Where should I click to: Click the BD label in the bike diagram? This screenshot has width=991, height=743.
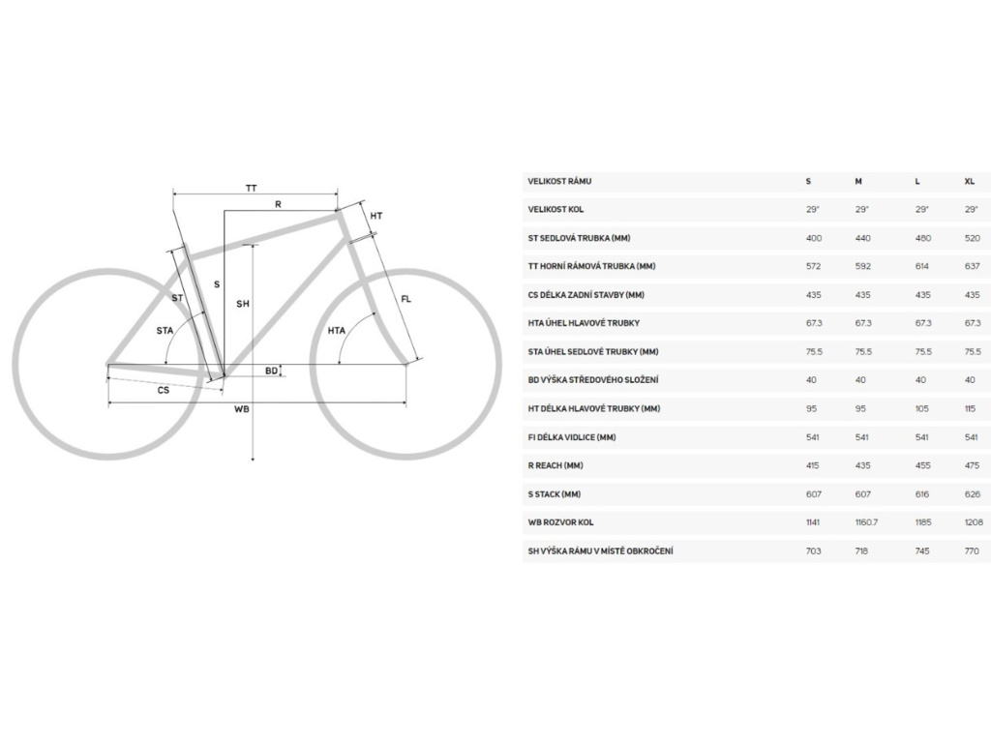(271, 371)
